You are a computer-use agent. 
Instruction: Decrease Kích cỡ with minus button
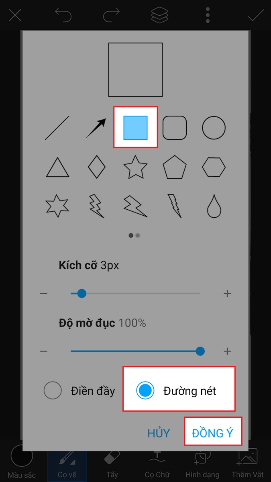pyautogui.click(x=44, y=294)
